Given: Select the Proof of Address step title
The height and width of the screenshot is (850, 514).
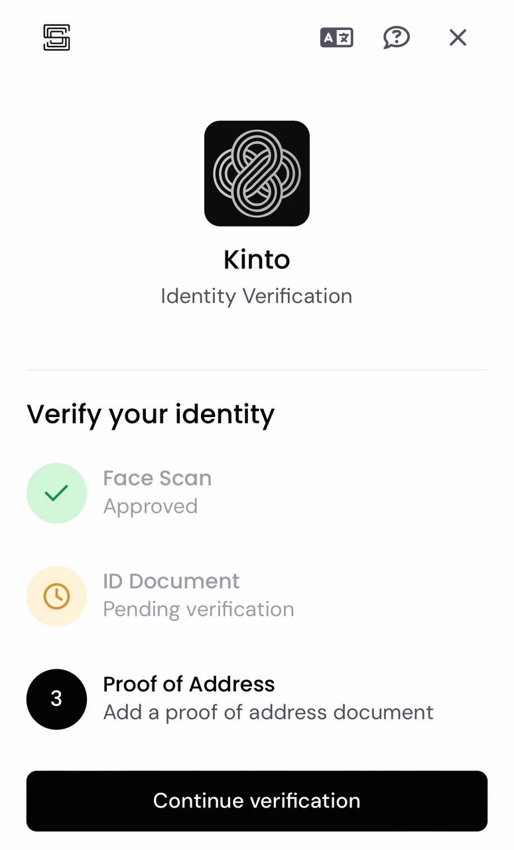Looking at the screenshot, I should click(189, 684).
